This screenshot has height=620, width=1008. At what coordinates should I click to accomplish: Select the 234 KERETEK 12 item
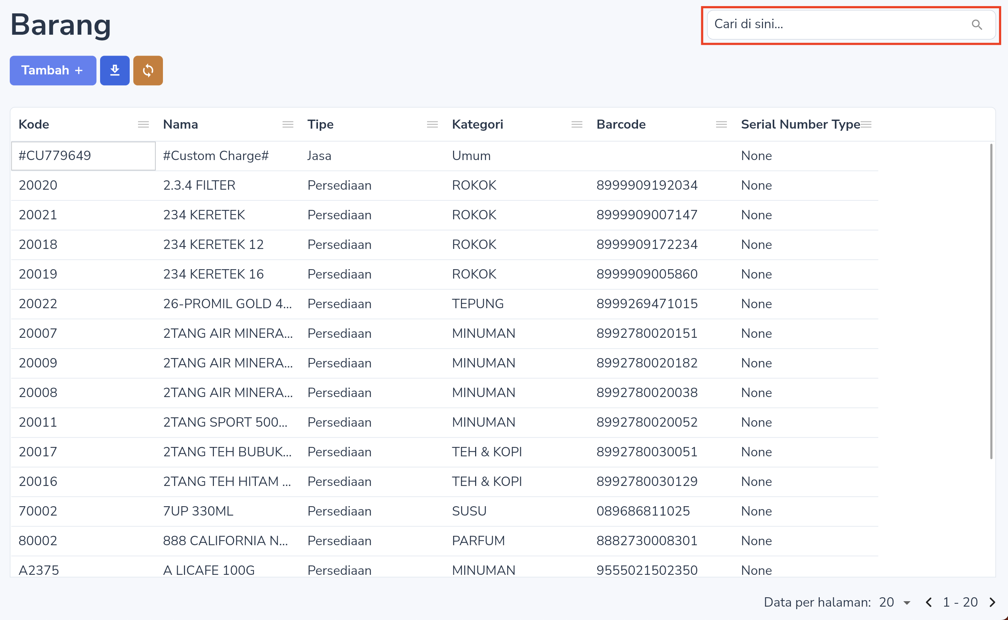coord(213,244)
